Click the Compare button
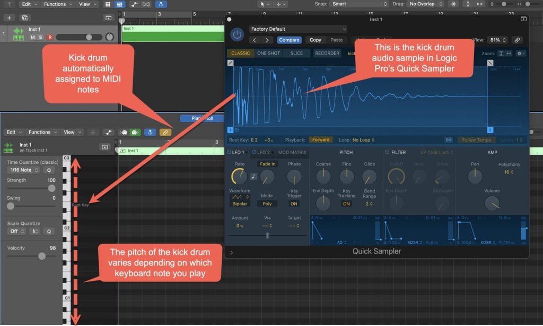 [289, 40]
